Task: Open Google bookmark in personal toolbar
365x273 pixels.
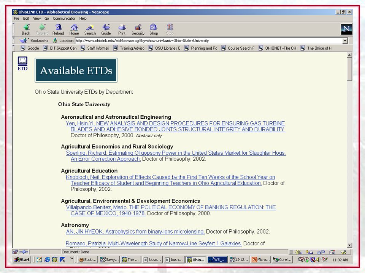Action: coord(30,48)
